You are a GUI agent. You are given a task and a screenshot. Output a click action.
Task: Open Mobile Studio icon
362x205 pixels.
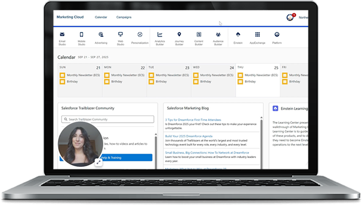(81, 35)
